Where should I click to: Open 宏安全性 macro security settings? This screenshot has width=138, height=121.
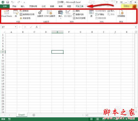tap(25, 18)
